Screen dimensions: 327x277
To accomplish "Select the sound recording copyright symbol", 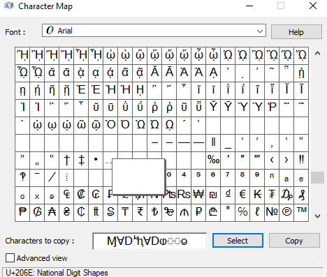I will click(286, 212).
